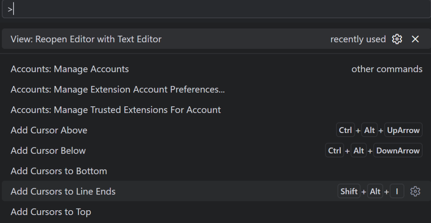This screenshot has width=431, height=223.
Task: Click the command palette input field
Action: [215, 10]
